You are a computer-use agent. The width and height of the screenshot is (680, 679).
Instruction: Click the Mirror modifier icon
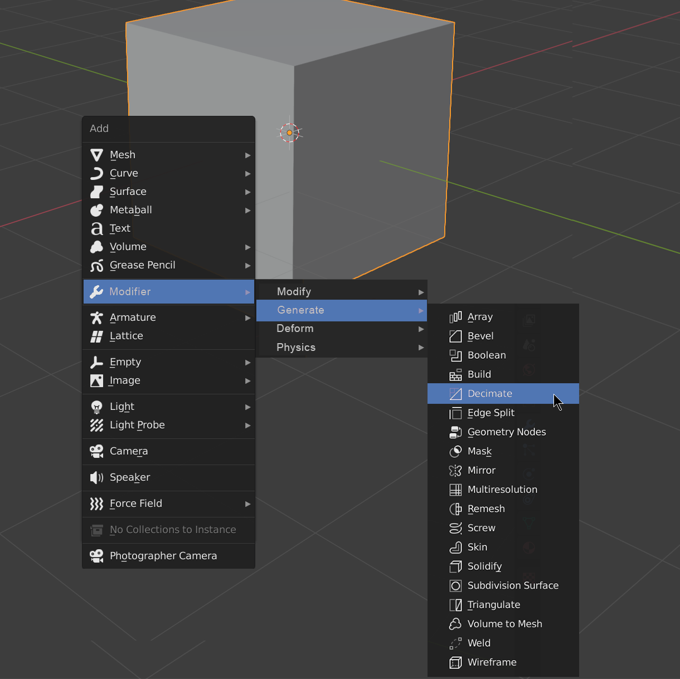455,471
